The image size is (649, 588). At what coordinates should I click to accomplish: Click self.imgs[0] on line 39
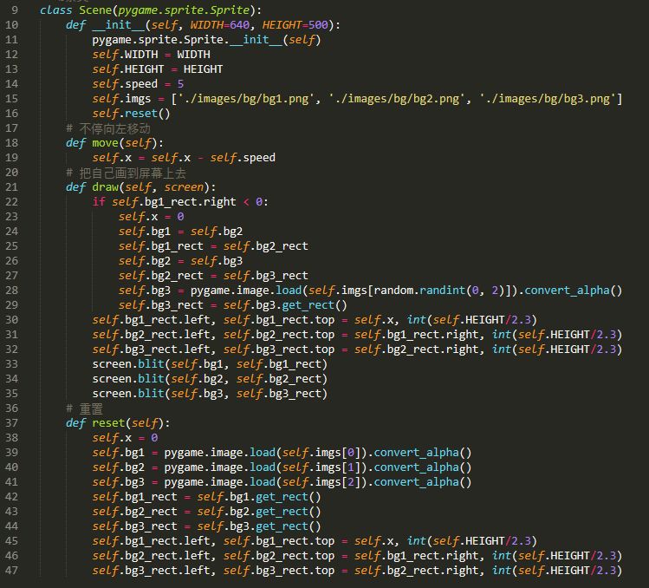coord(321,453)
